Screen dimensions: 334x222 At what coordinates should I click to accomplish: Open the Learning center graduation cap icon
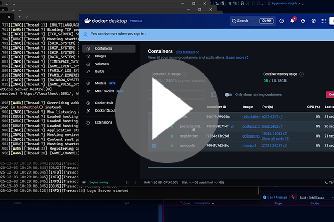tap(303, 21)
